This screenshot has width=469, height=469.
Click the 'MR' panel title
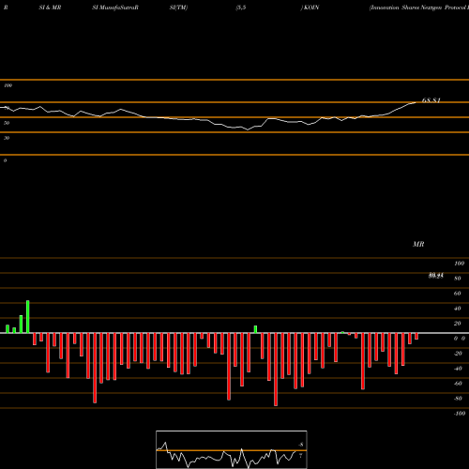click(x=418, y=244)
